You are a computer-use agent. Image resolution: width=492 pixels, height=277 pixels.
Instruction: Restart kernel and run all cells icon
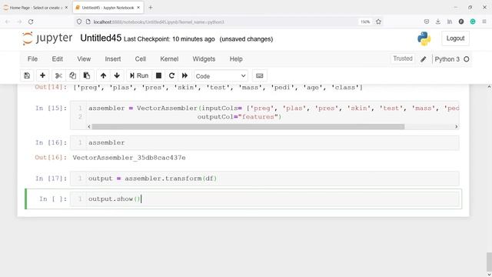point(184,75)
